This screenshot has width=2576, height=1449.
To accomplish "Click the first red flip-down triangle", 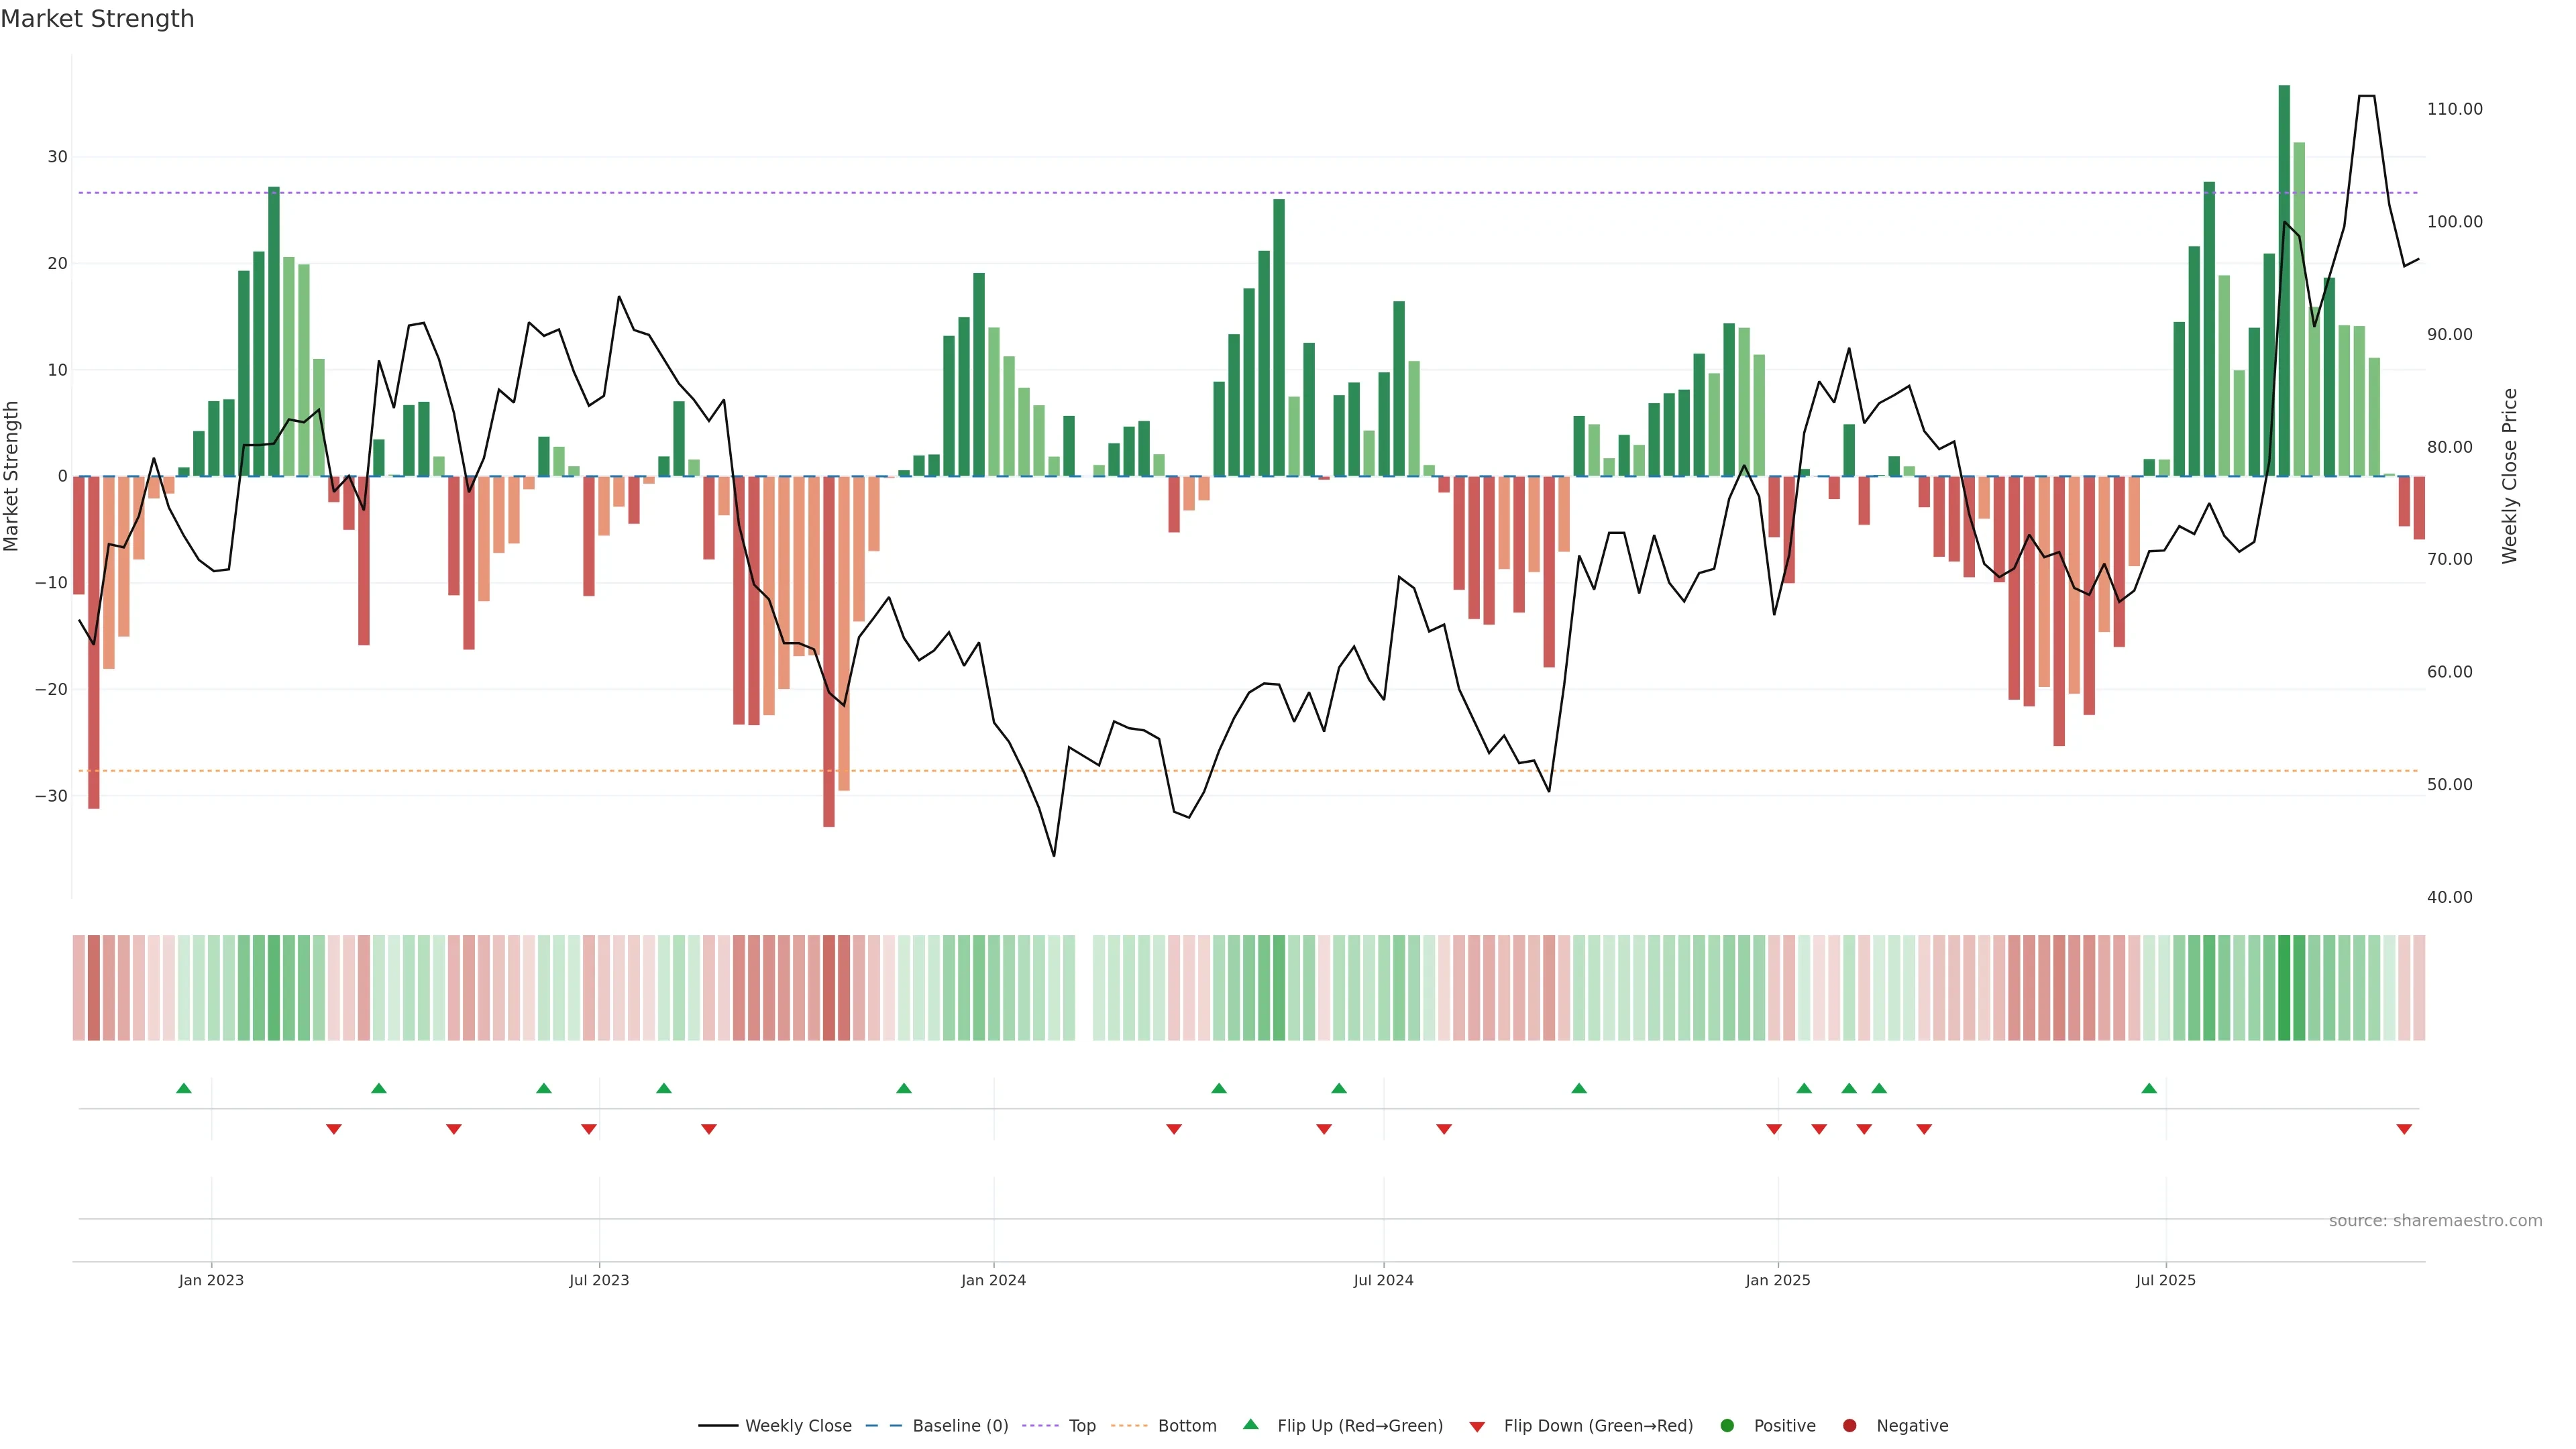I will pyautogui.click(x=334, y=1129).
